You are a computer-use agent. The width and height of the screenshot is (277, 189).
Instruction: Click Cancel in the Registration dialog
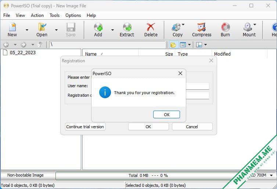192,127
